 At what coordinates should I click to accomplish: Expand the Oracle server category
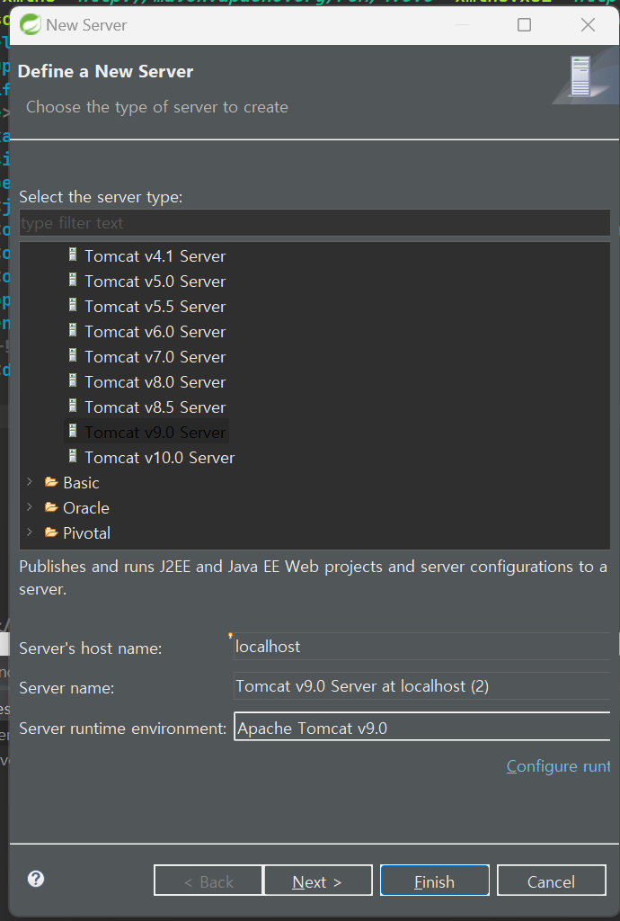pos(30,507)
